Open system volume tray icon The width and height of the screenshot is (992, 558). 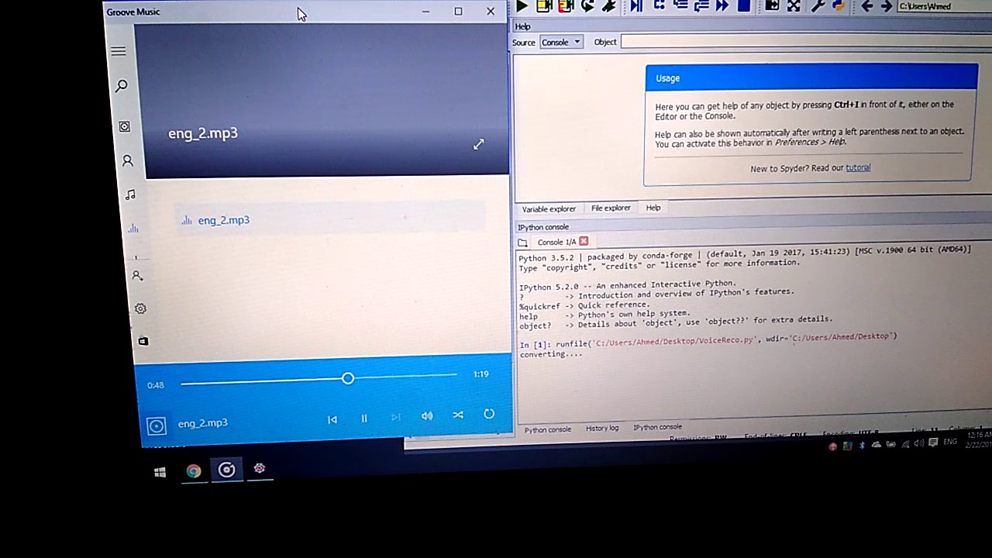click(919, 443)
